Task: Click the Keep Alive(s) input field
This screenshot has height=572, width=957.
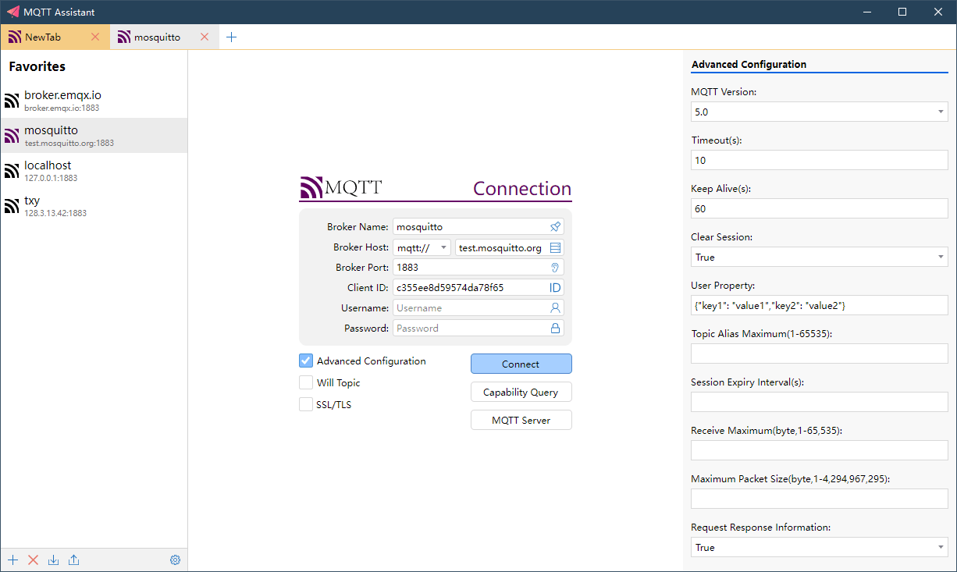Action: click(x=820, y=208)
